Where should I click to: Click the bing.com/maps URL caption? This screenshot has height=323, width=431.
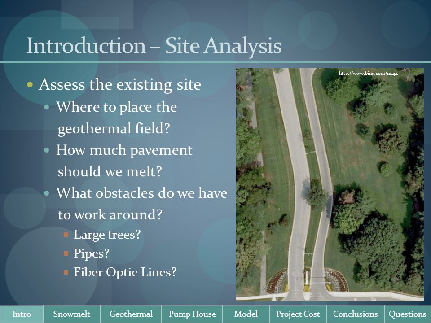(368, 73)
